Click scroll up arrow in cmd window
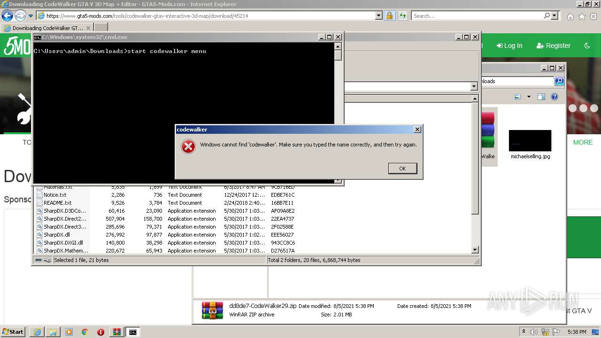Screen dimensions: 601x338 338,46
